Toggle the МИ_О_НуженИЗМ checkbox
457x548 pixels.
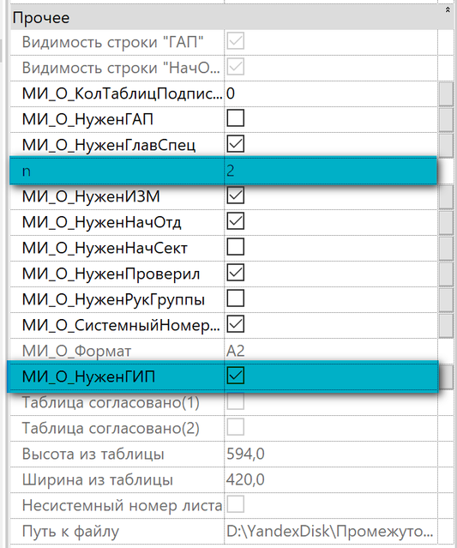pos(236,196)
